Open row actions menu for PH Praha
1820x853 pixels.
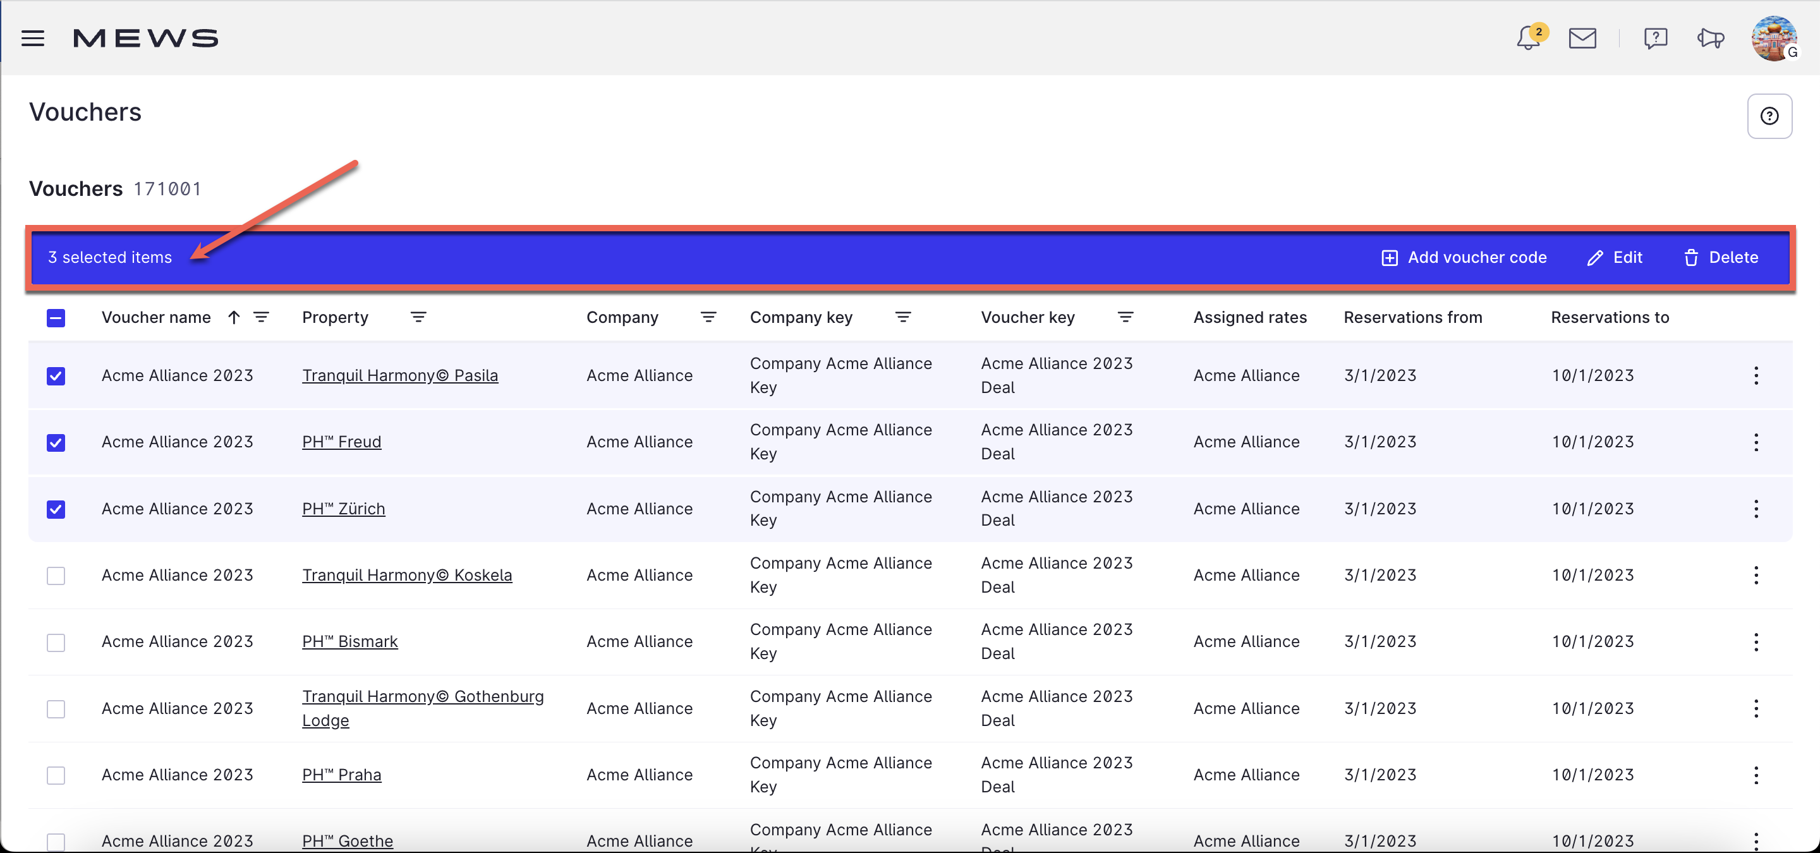1755,775
